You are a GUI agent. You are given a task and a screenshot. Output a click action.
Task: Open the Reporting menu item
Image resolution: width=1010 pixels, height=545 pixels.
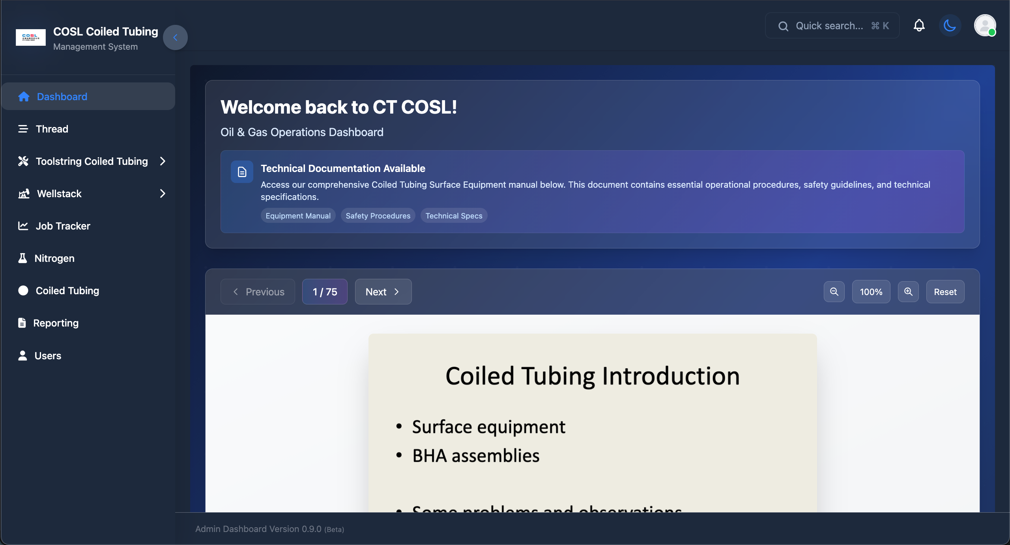56,323
